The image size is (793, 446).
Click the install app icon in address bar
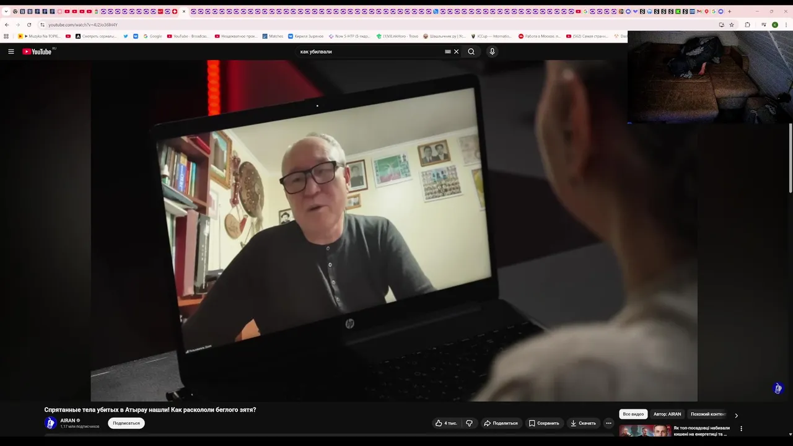[721, 25]
